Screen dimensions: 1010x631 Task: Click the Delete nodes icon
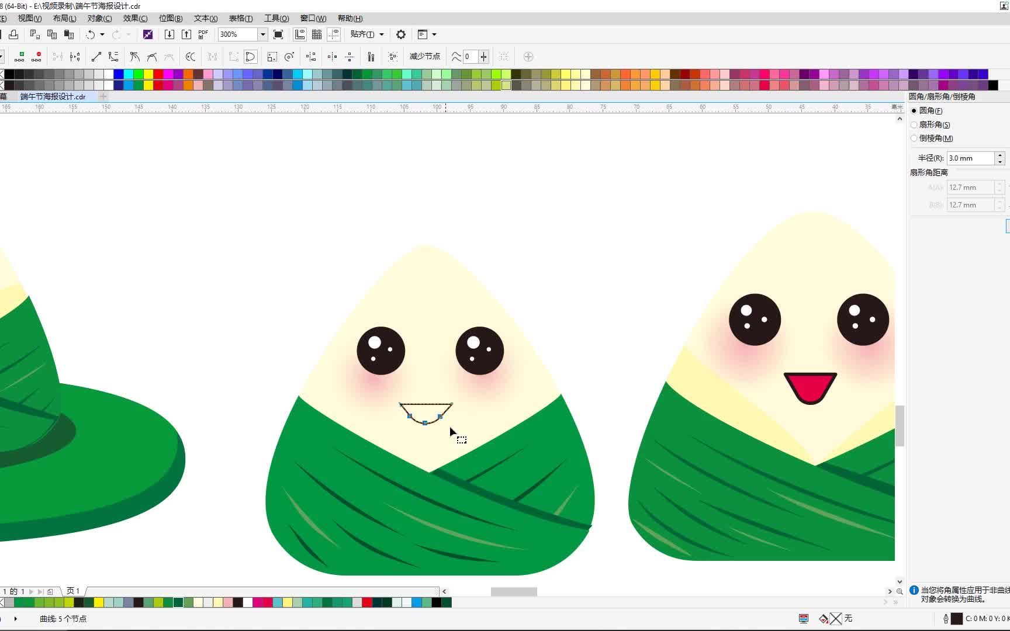36,57
